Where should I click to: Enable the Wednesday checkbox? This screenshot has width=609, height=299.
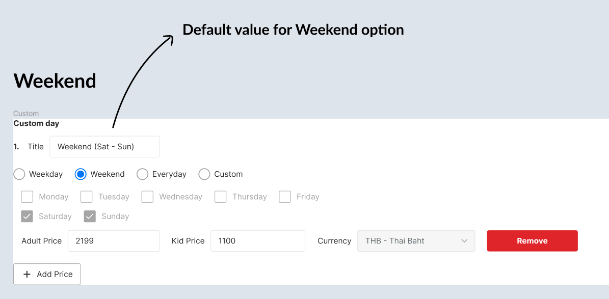pos(147,197)
